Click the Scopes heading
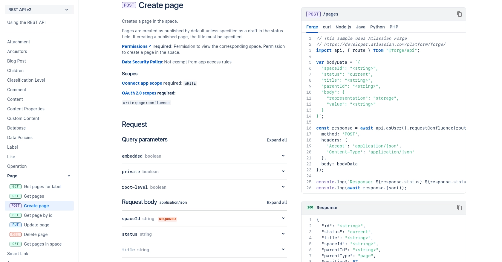Screen dimensions: 502x262 pyautogui.click(x=130, y=74)
